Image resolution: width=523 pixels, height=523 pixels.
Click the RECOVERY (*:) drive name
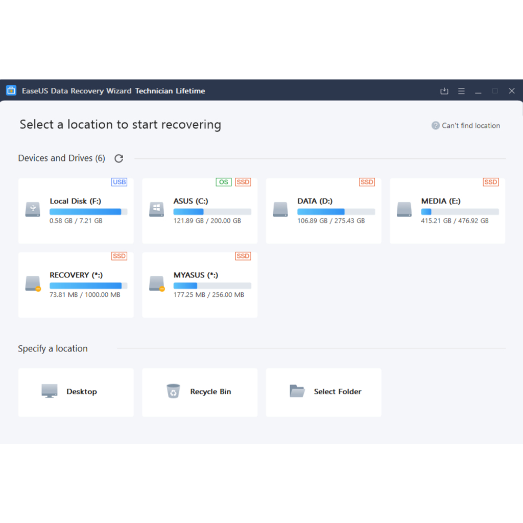point(76,275)
